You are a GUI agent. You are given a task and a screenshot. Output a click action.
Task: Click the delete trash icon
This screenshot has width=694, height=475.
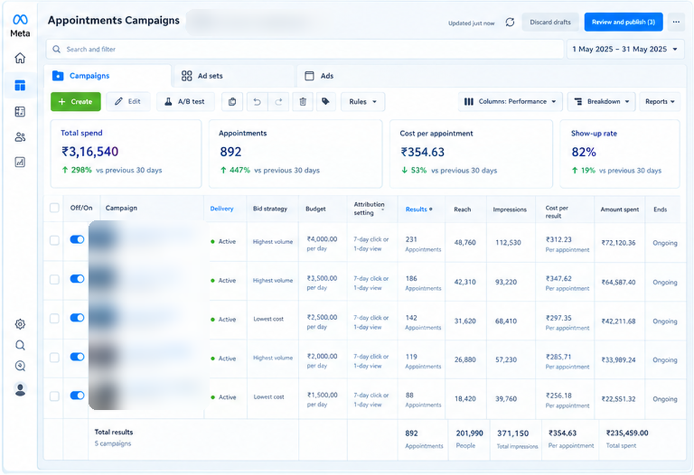point(303,102)
